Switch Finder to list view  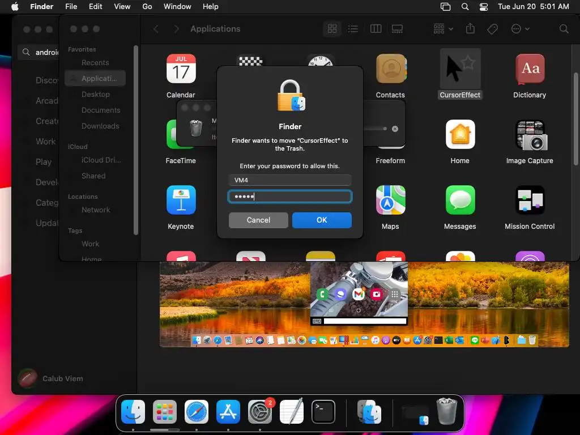click(x=353, y=29)
